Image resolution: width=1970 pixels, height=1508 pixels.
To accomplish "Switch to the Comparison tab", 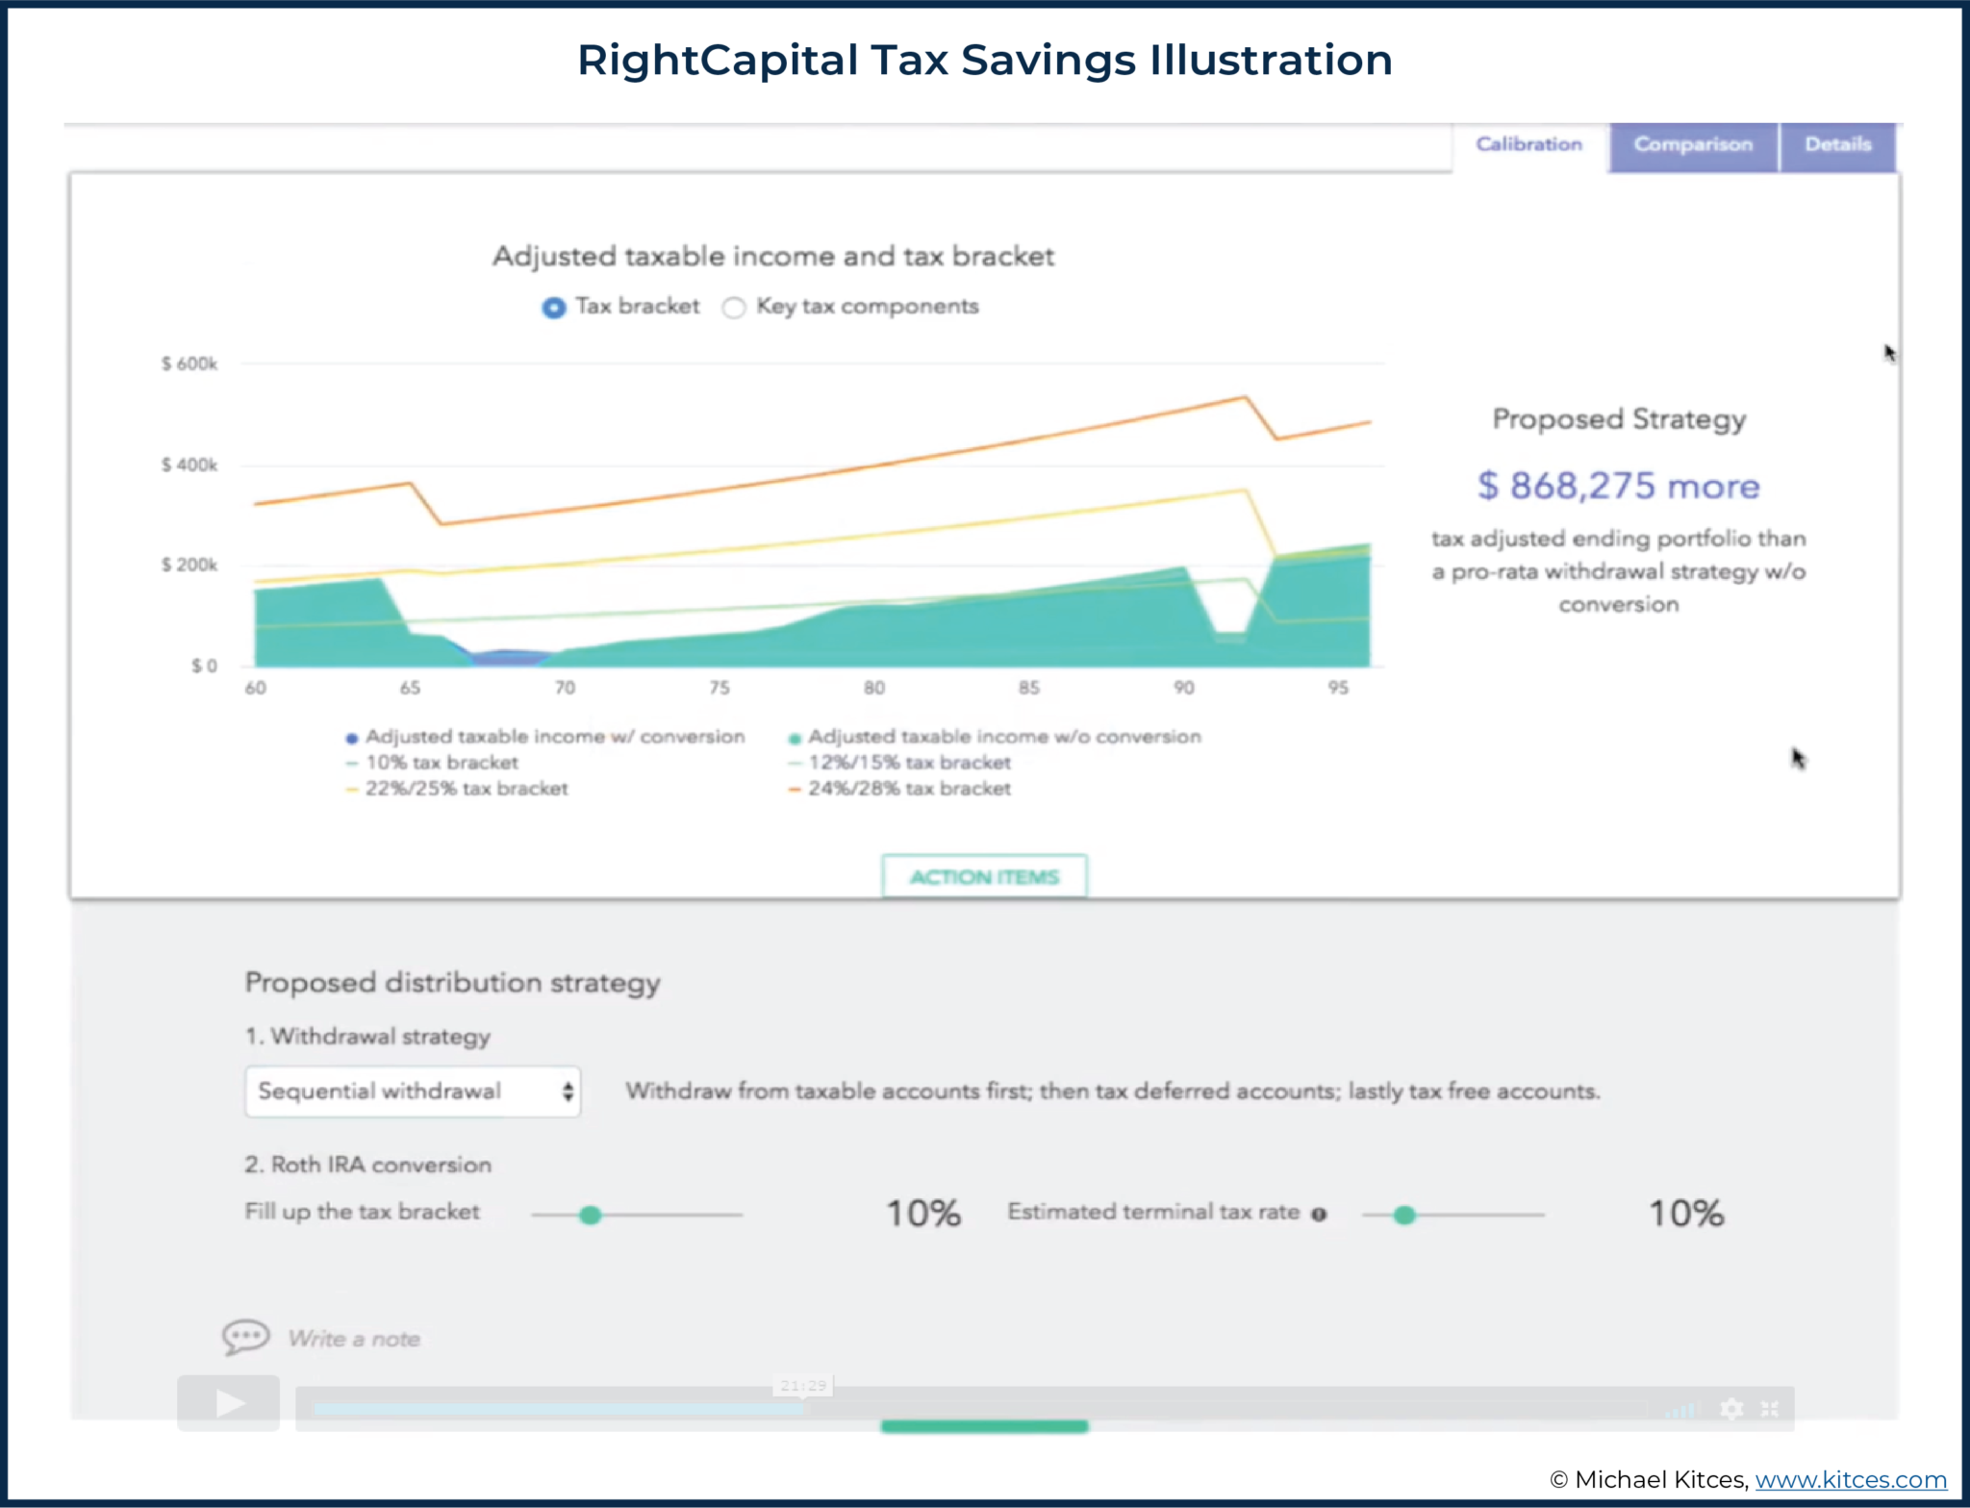I will (x=1692, y=144).
